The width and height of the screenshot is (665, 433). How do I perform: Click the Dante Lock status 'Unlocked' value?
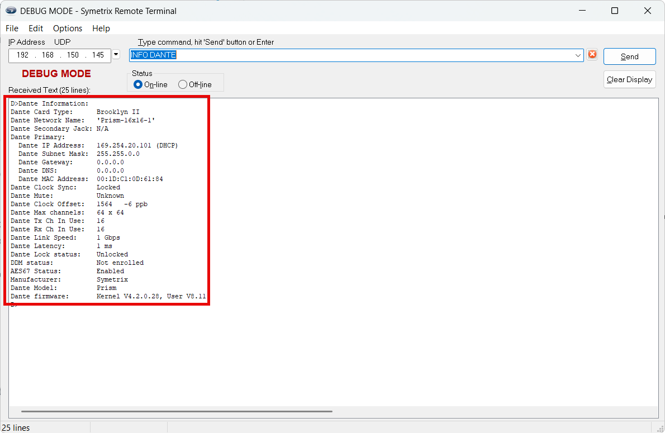(112, 254)
